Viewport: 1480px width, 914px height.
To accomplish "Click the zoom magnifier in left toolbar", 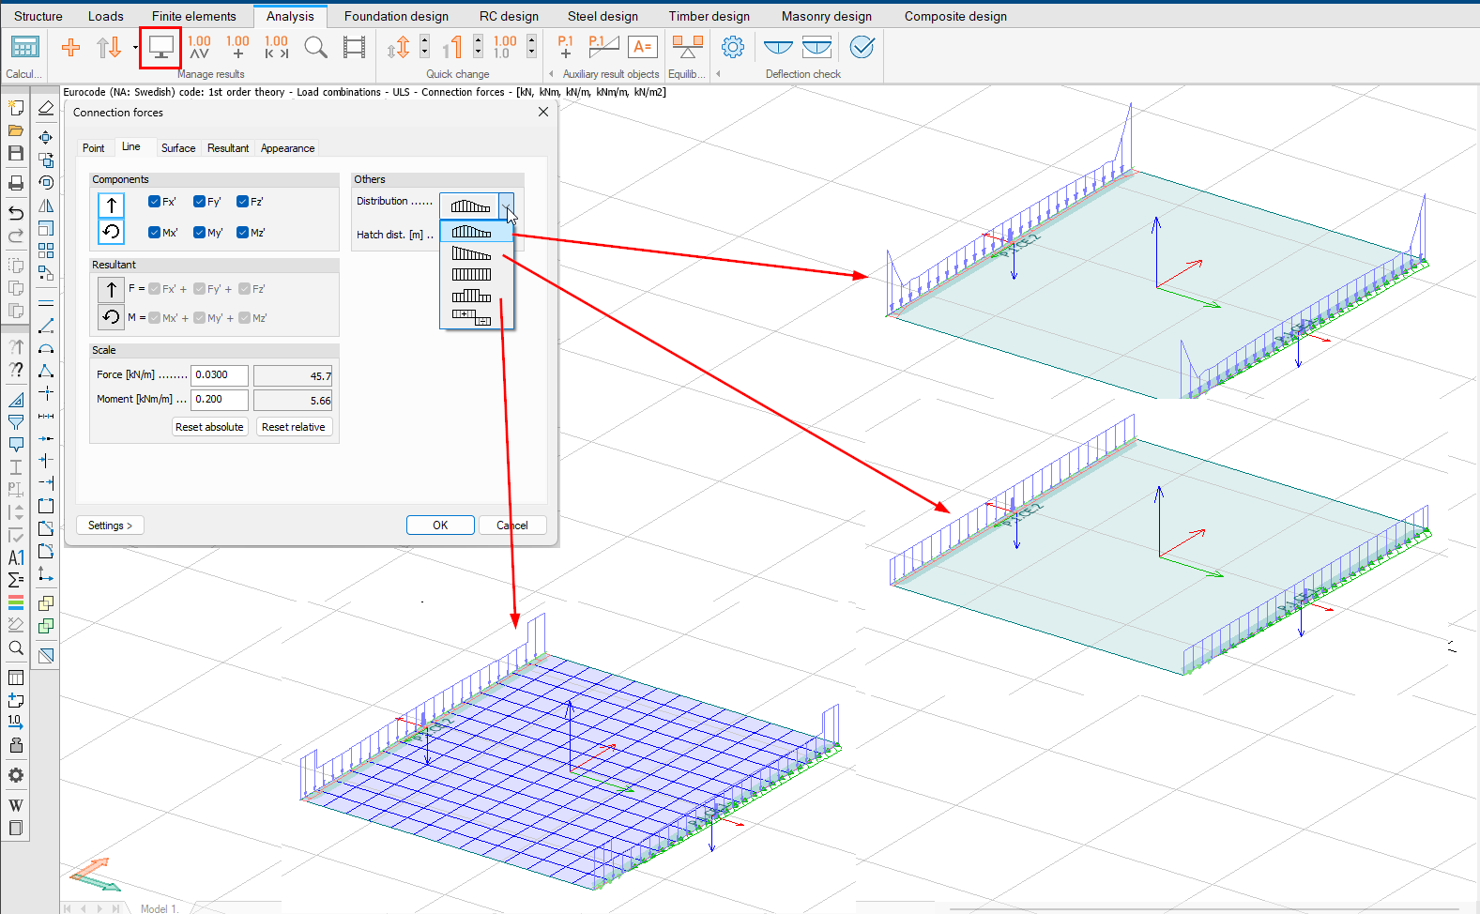I will click(16, 648).
